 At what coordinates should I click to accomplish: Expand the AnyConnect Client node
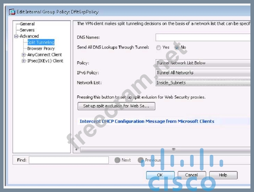point(24,55)
